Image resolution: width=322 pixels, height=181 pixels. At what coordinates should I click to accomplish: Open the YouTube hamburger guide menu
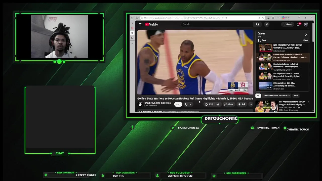point(140,24)
